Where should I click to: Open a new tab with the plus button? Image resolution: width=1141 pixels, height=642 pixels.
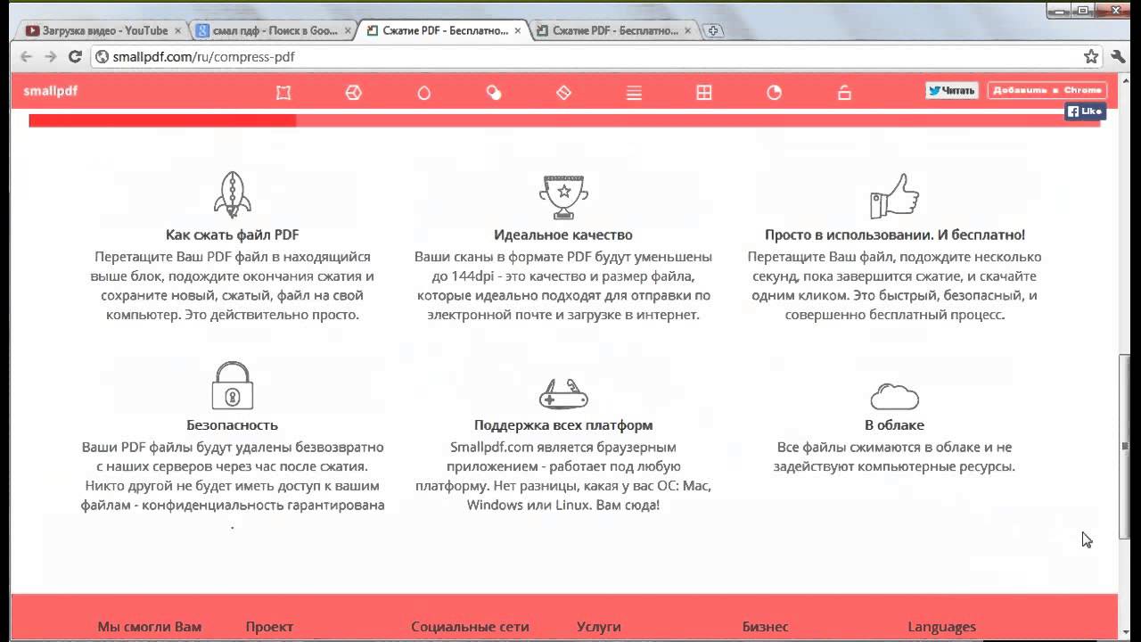coord(712,31)
